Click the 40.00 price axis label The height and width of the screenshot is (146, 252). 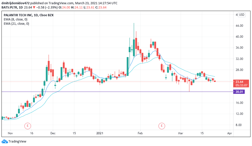[239, 36]
